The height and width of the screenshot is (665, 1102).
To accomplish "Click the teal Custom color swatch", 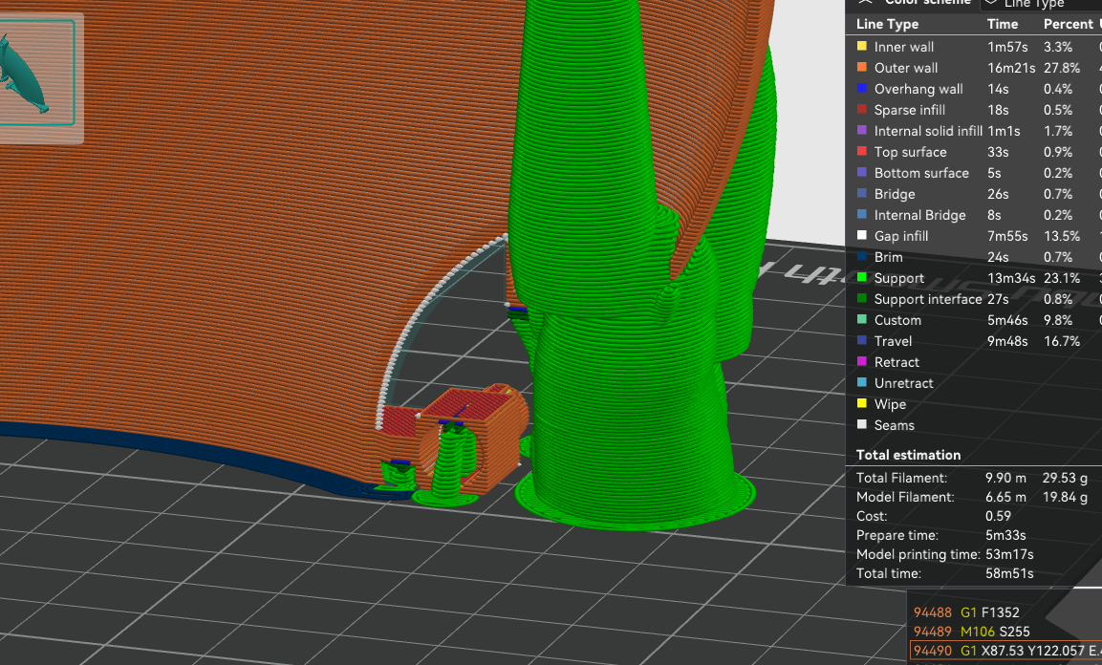I will pyautogui.click(x=862, y=320).
